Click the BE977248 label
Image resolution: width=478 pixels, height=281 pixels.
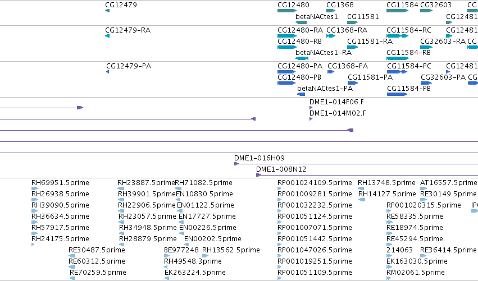point(181,250)
